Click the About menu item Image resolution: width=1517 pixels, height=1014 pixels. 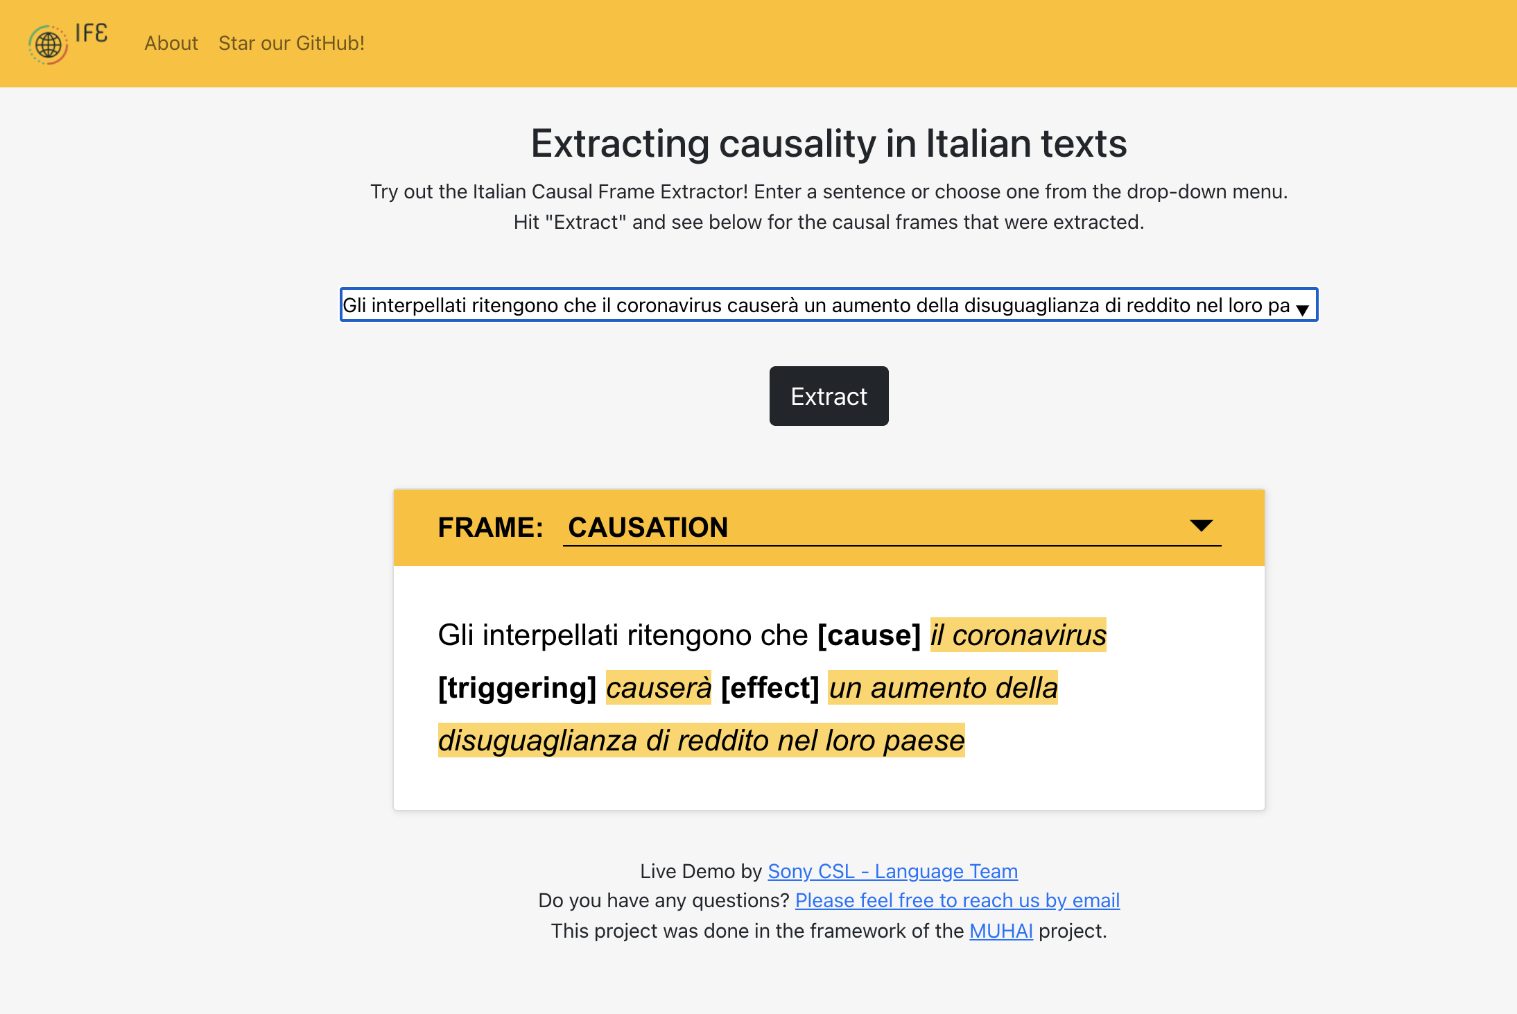pos(171,43)
